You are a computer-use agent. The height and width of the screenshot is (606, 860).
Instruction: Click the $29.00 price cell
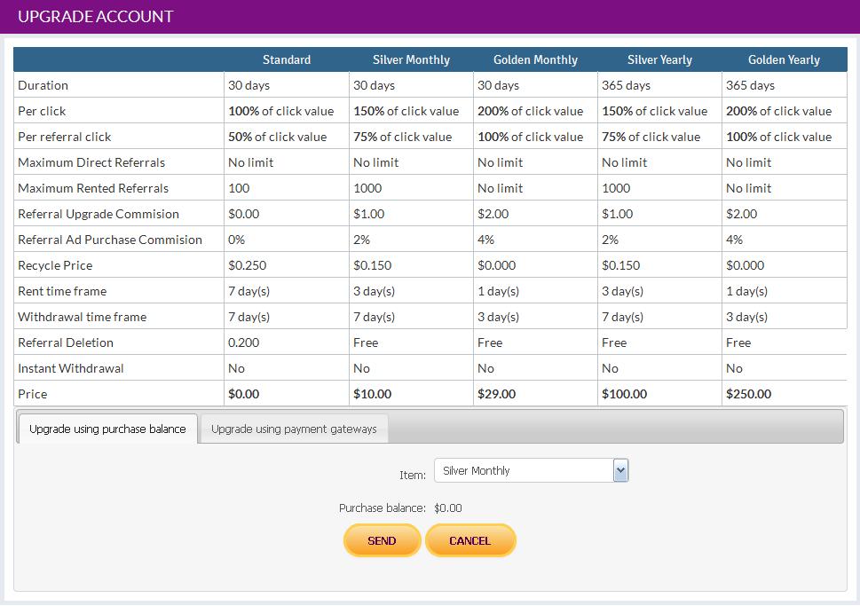pos(496,394)
